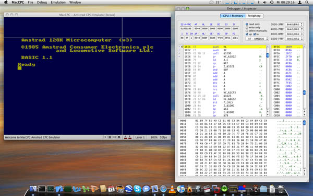Launch Terminal from the Dock

(x=42, y=189)
